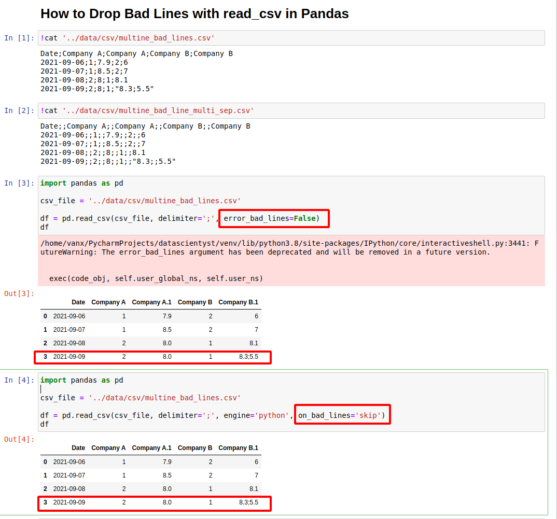The width and height of the screenshot is (557, 519).
Task: Select the In [2] prompt label
Action: tap(19, 110)
